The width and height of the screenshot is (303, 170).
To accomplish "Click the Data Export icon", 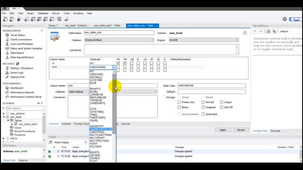I will [7, 52].
